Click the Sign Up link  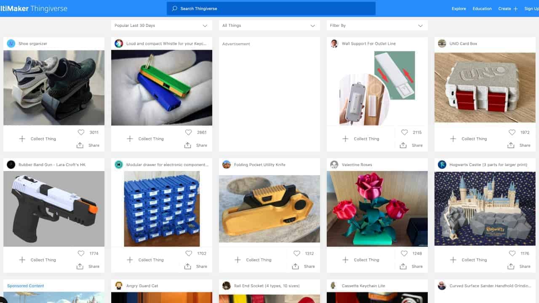pyautogui.click(x=531, y=8)
